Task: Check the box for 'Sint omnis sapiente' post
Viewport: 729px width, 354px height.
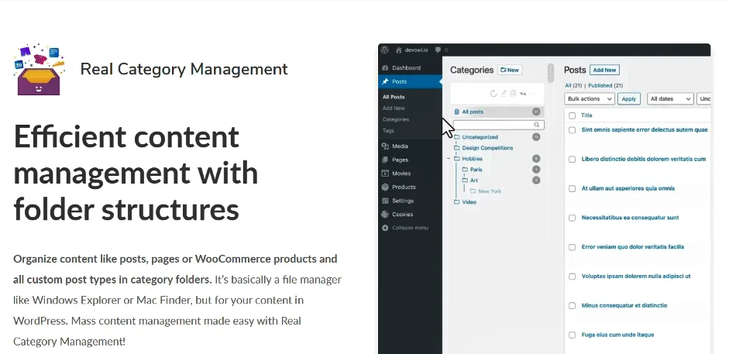Action: pyautogui.click(x=573, y=130)
